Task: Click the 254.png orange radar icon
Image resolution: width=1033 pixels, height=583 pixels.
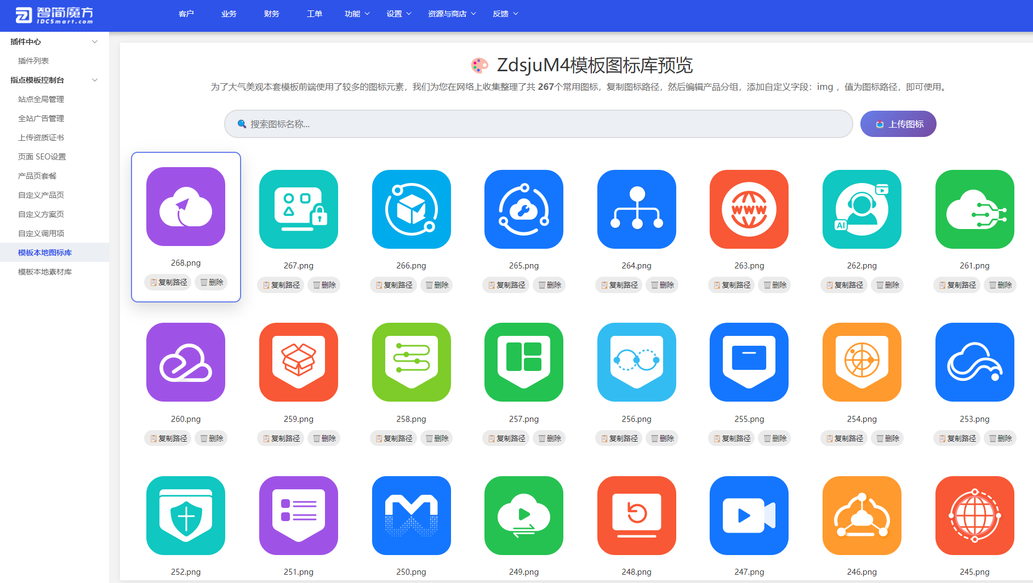Action: [862, 362]
